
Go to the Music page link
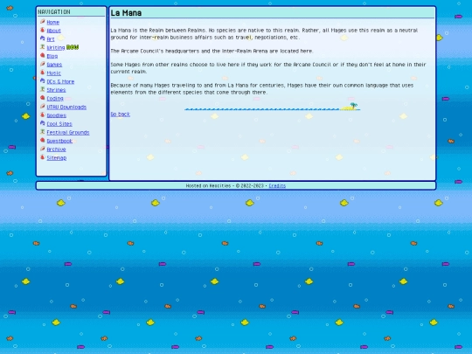54,73
